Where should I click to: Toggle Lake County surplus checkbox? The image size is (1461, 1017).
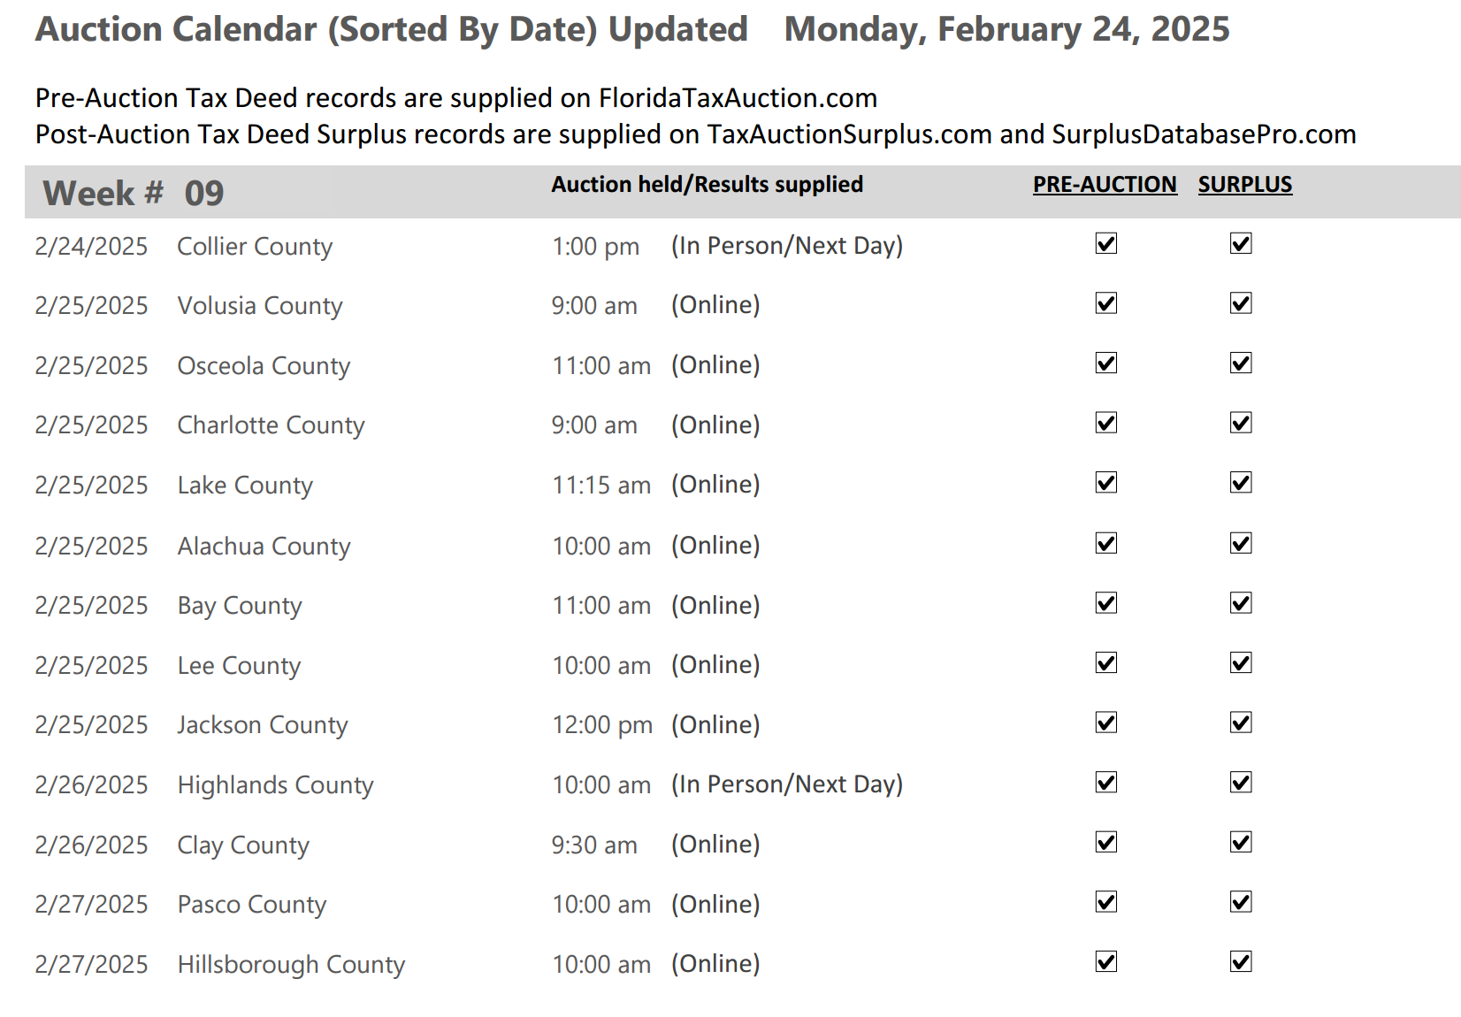tap(1241, 483)
